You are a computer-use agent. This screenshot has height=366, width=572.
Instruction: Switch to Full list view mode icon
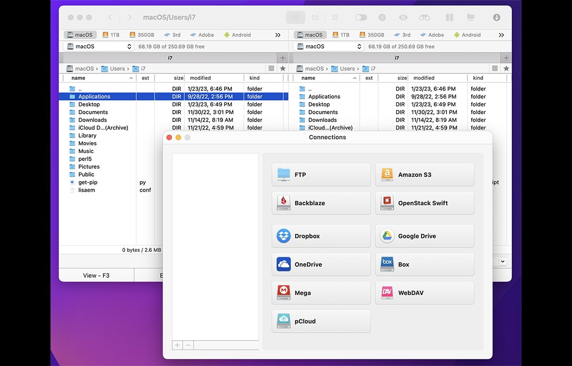[x=296, y=18]
